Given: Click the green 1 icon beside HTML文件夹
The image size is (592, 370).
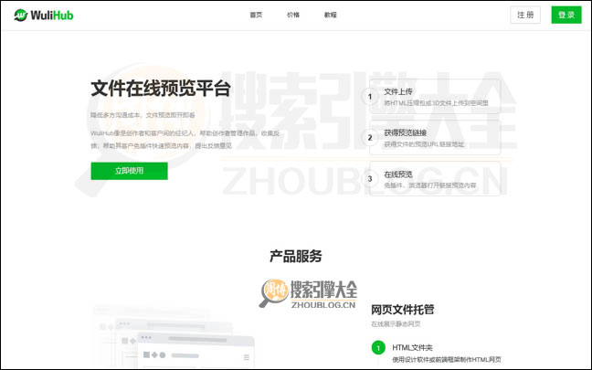Looking at the screenshot, I should (x=378, y=348).
